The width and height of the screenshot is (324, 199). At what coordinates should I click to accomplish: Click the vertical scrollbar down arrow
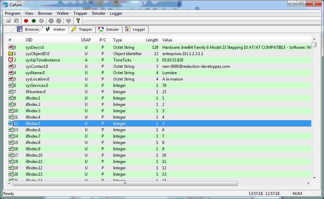click(x=314, y=178)
